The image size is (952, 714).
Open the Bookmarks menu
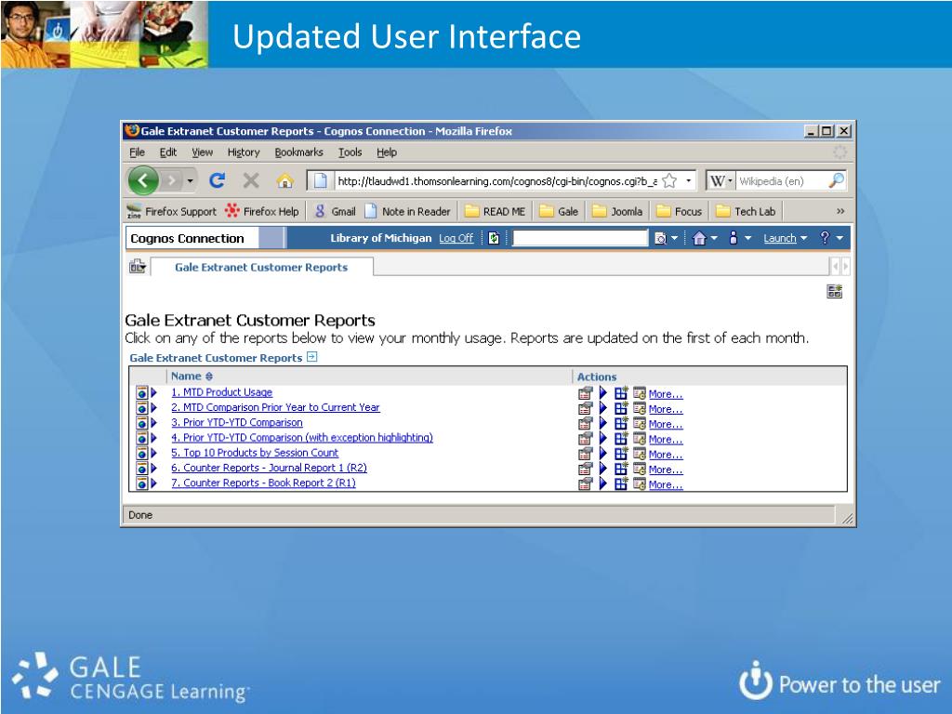298,152
